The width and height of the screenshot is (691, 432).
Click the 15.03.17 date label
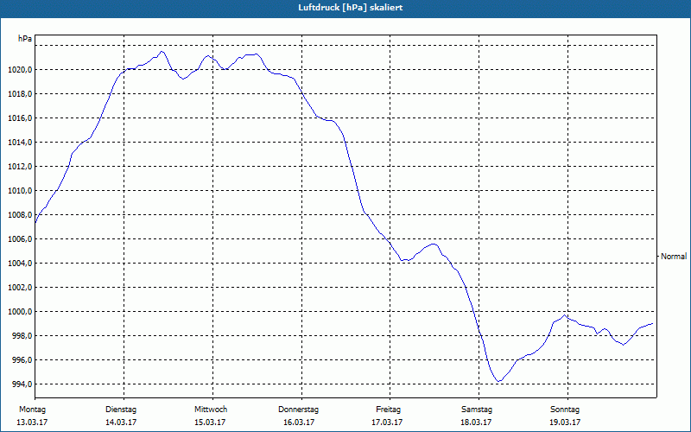tap(210, 422)
